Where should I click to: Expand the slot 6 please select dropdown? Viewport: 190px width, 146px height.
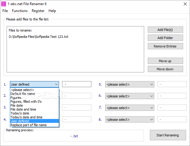tap(130, 96)
